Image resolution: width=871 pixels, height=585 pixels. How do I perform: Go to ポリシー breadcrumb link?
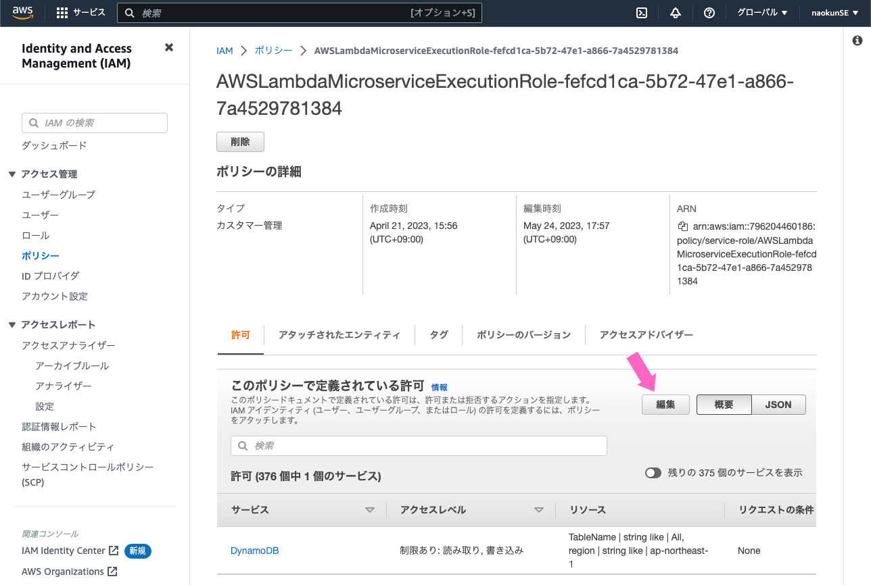(x=274, y=51)
